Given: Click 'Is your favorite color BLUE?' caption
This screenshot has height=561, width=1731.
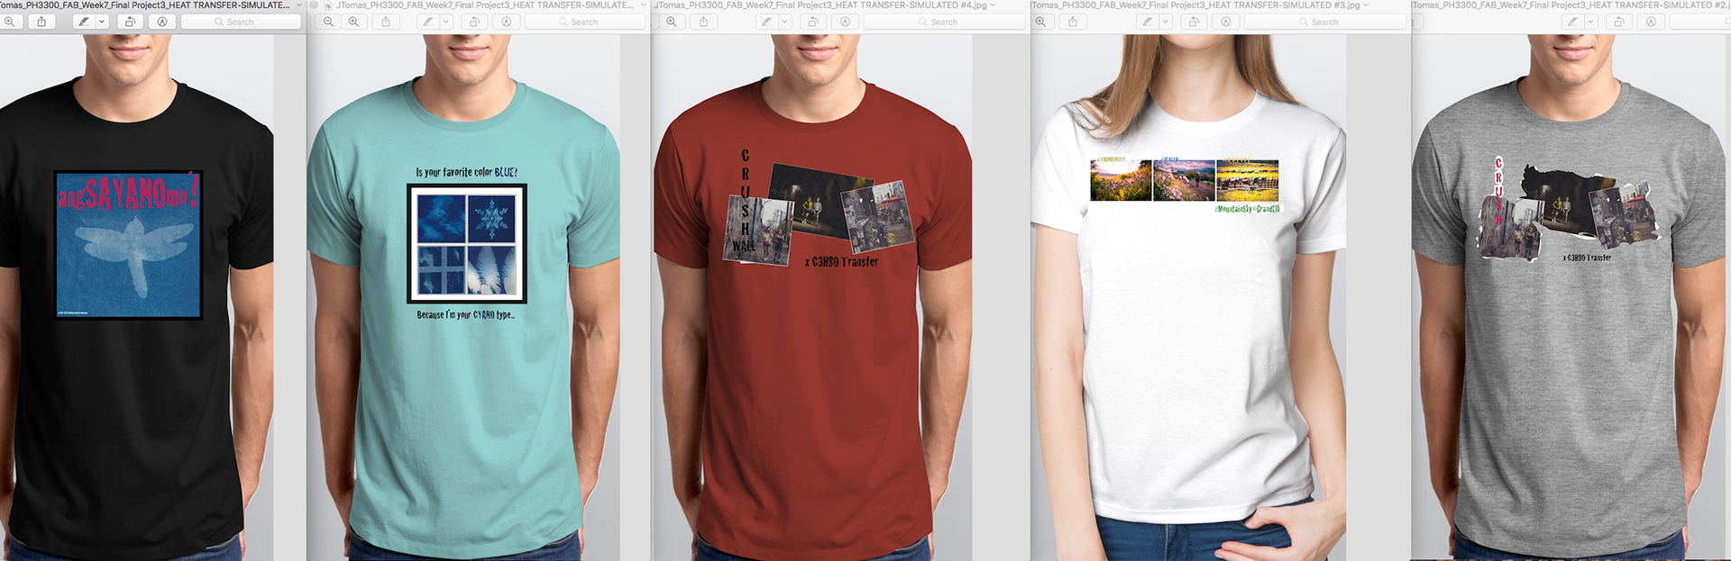Looking at the screenshot, I should coord(466,172).
